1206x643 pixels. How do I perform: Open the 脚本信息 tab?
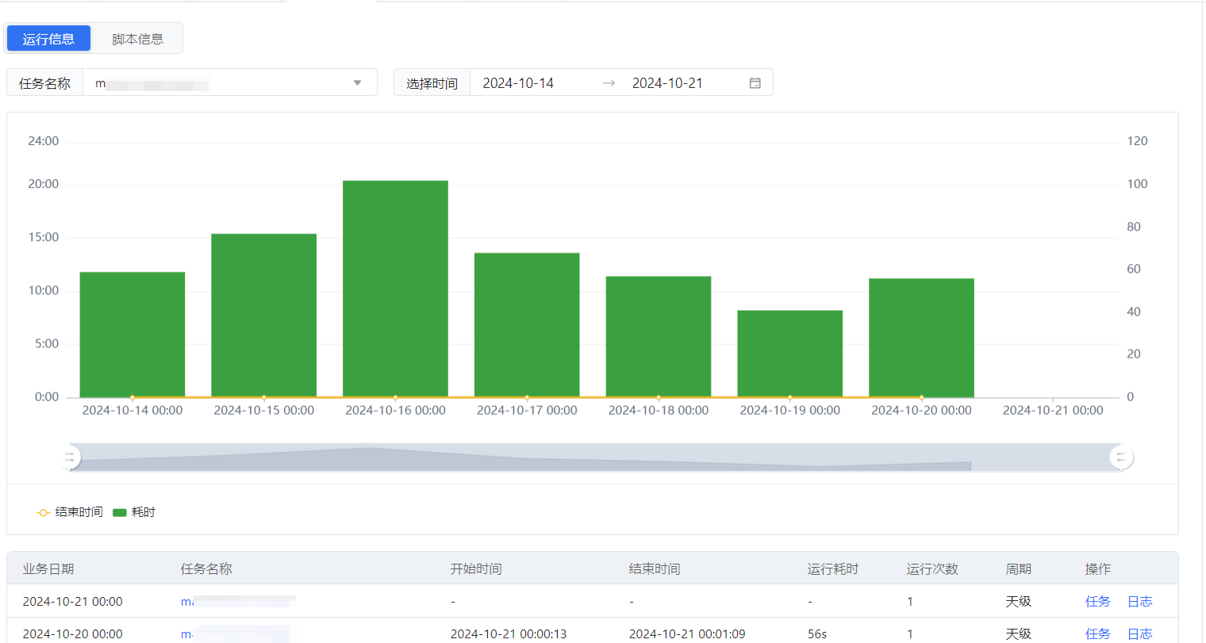coord(137,39)
